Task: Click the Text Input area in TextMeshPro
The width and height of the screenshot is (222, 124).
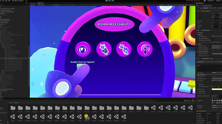Action: 210,68
